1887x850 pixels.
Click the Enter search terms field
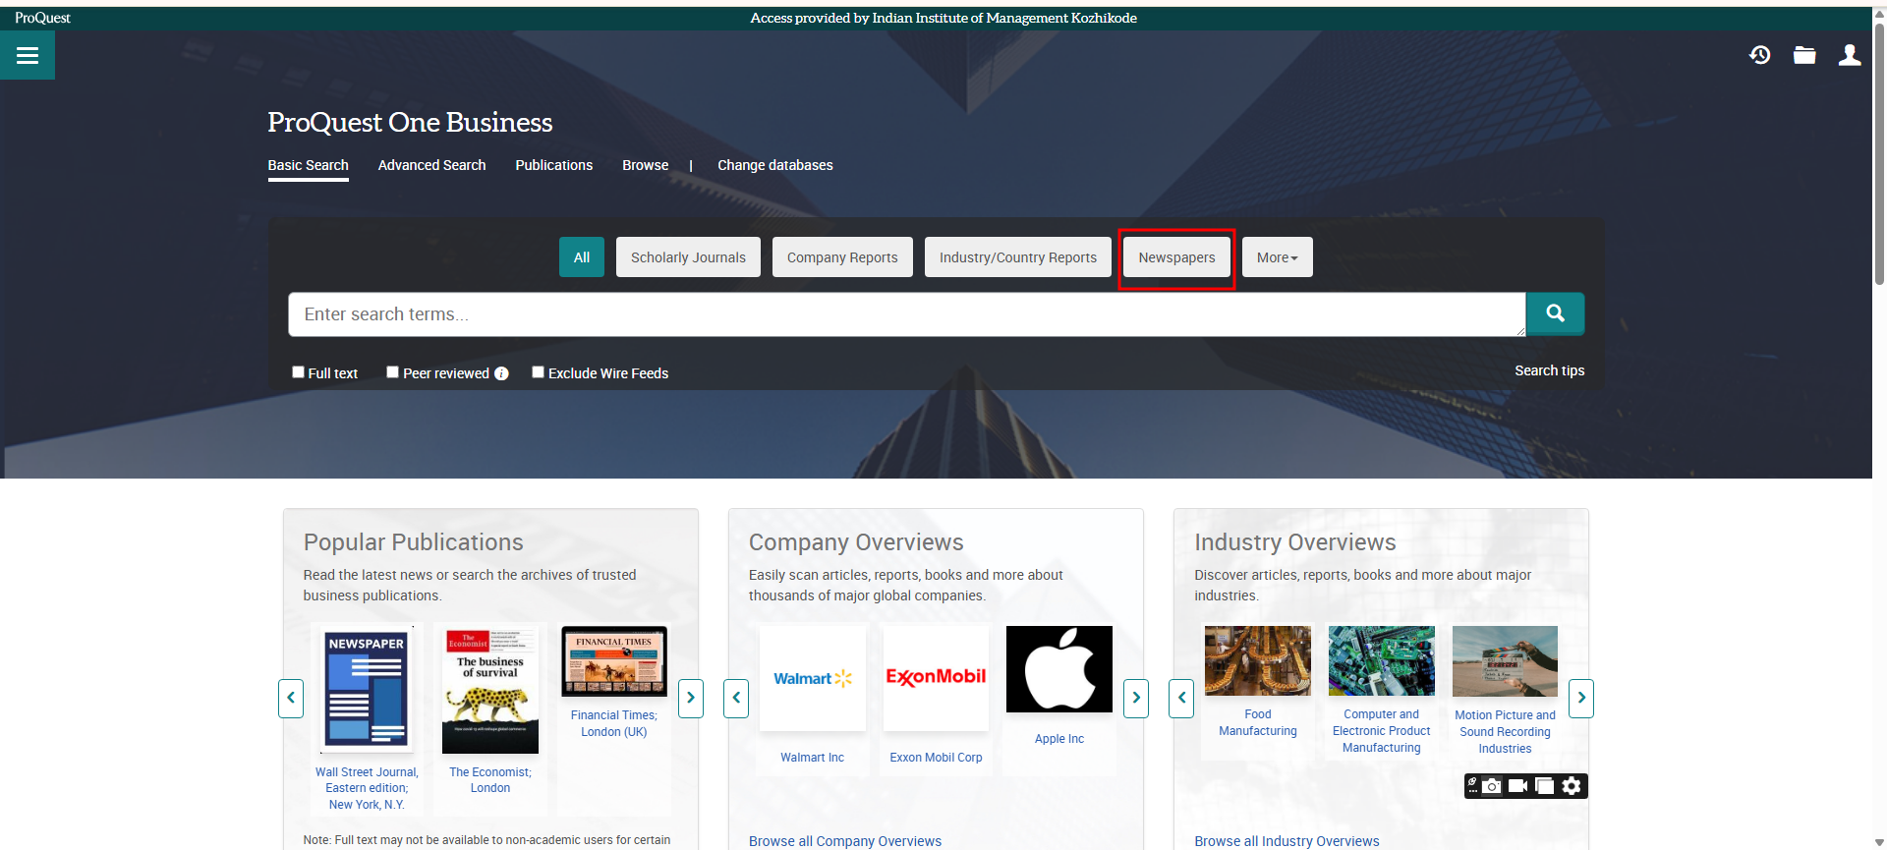[x=904, y=314]
